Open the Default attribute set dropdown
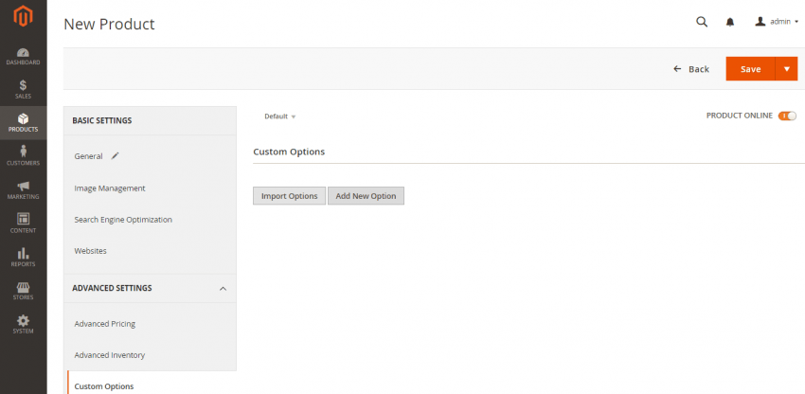 click(x=279, y=116)
